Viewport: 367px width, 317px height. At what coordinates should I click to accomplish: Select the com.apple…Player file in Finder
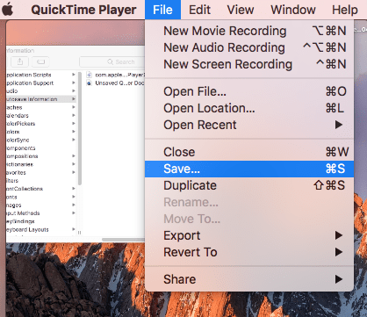(115, 75)
